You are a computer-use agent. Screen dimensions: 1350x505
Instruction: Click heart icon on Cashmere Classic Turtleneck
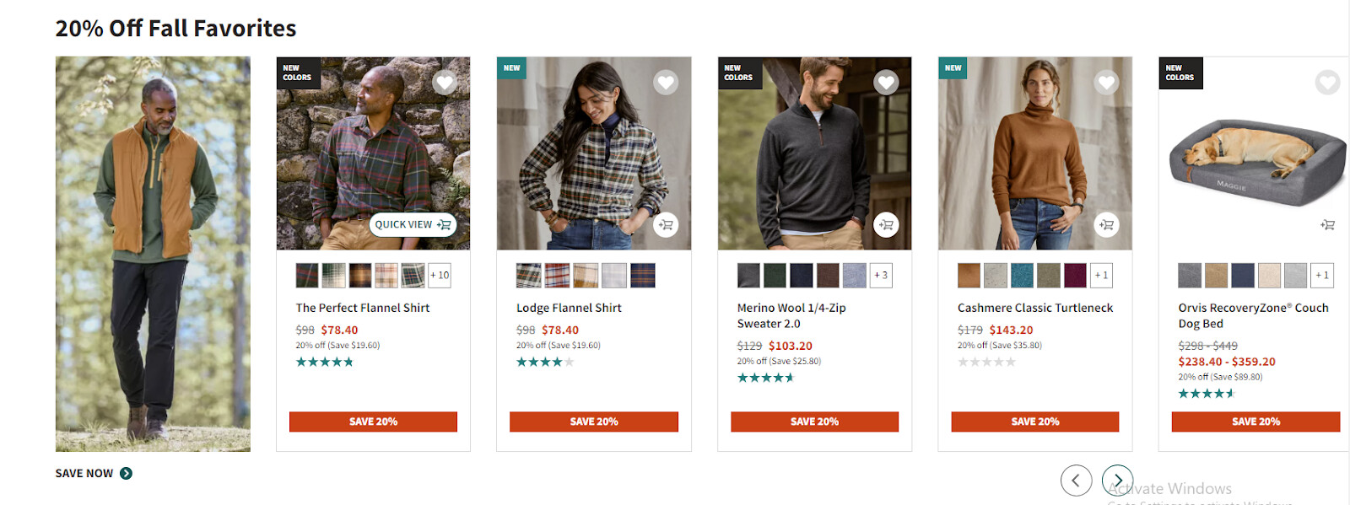[x=1106, y=83]
